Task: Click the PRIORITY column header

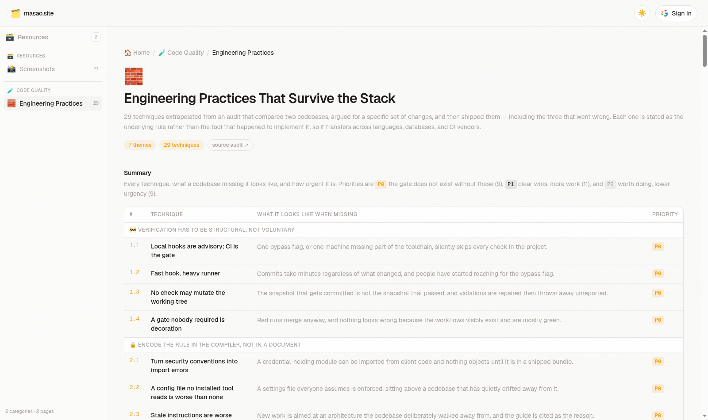Action: click(x=665, y=214)
